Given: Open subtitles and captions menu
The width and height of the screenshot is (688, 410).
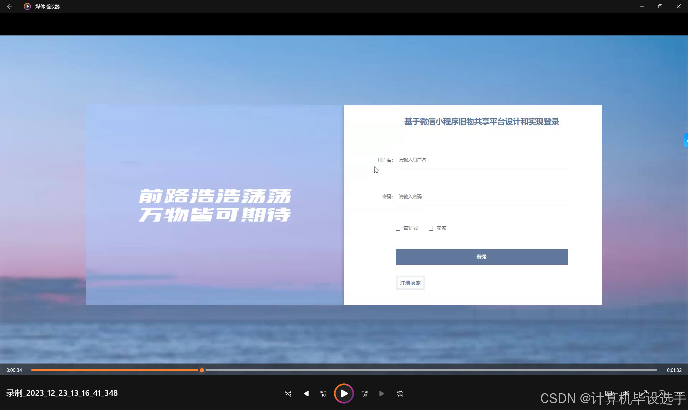Looking at the screenshot, I should (608, 393).
